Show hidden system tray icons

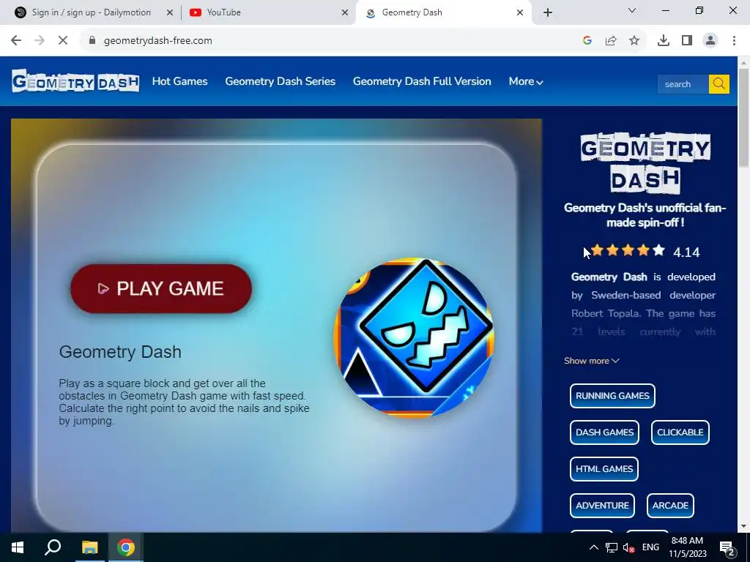click(x=593, y=547)
